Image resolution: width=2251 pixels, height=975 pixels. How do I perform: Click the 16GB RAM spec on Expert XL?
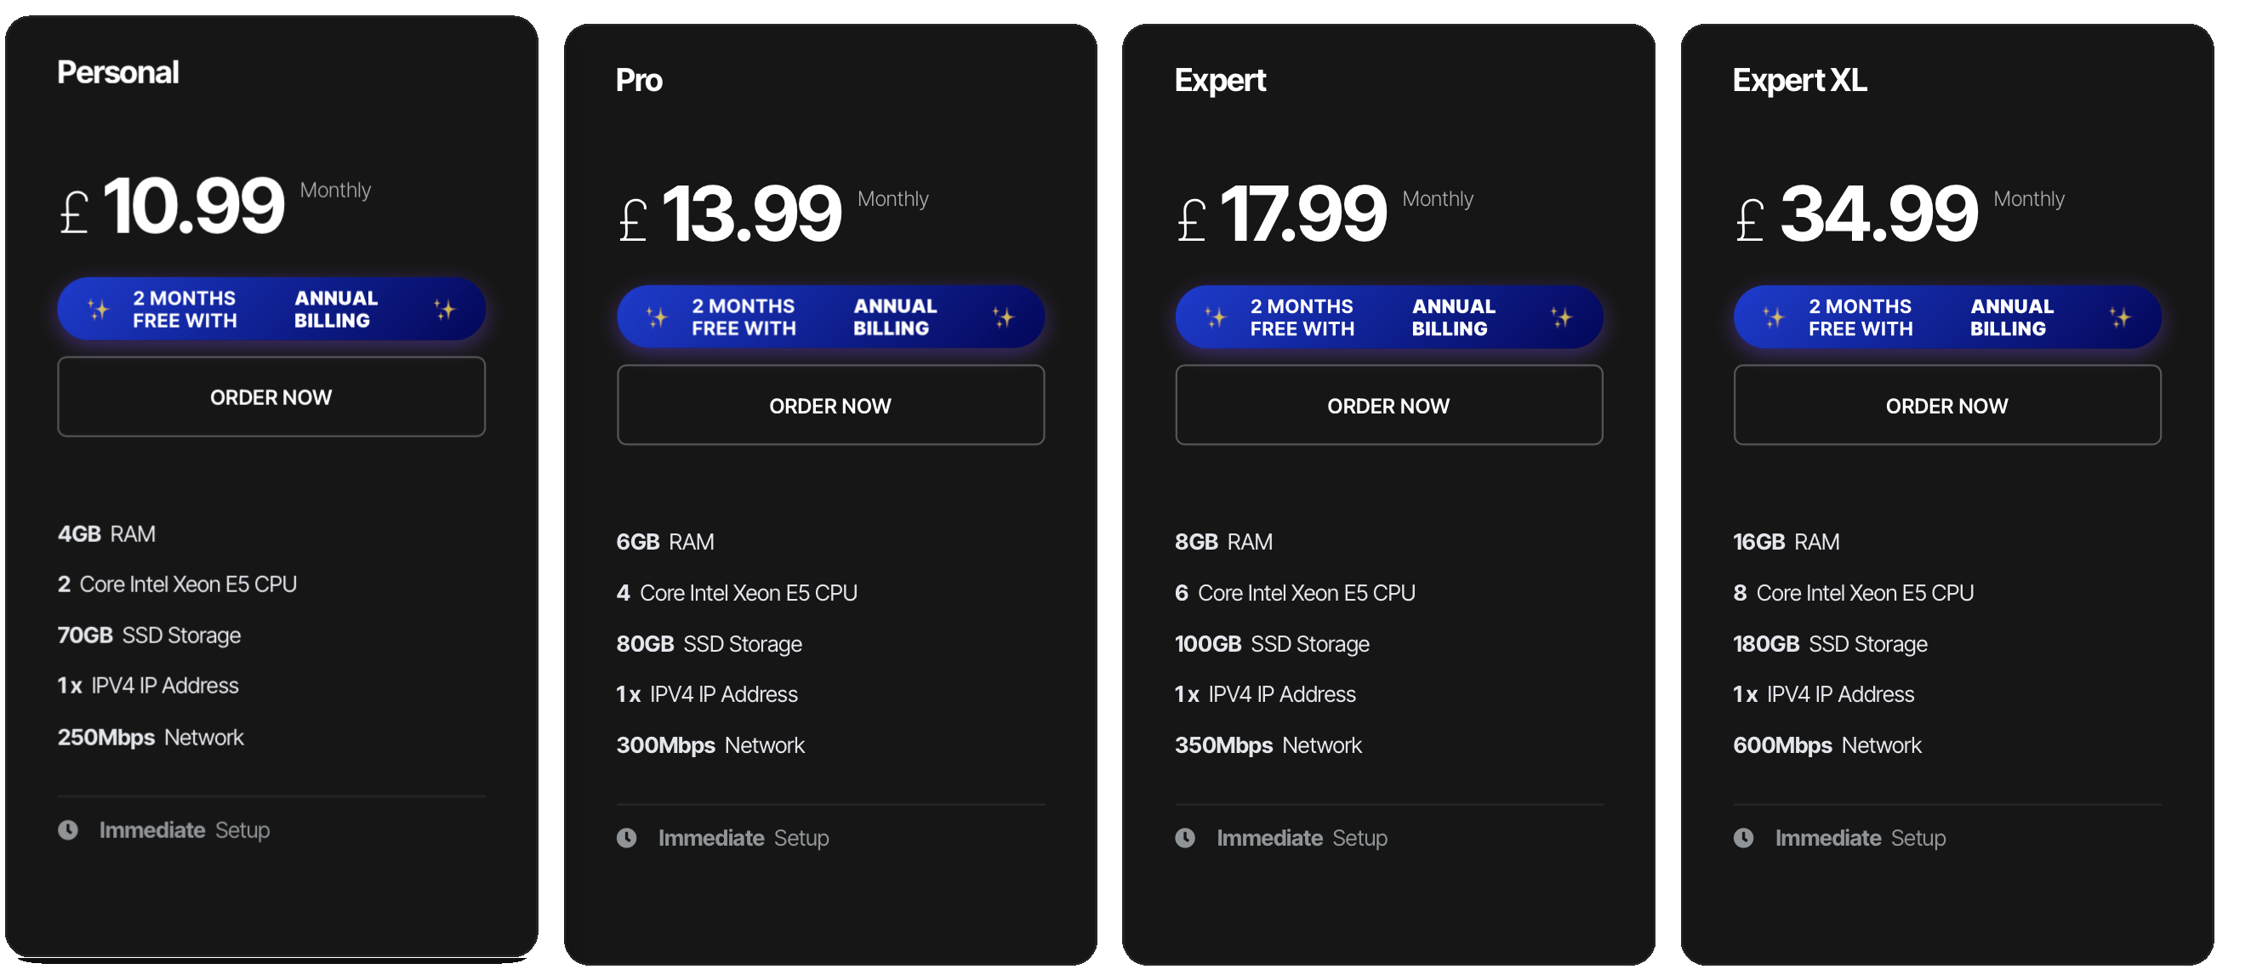click(x=1787, y=542)
